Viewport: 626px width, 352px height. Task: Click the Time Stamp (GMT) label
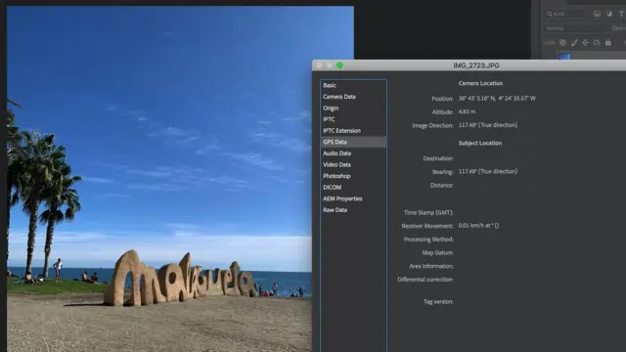428,213
